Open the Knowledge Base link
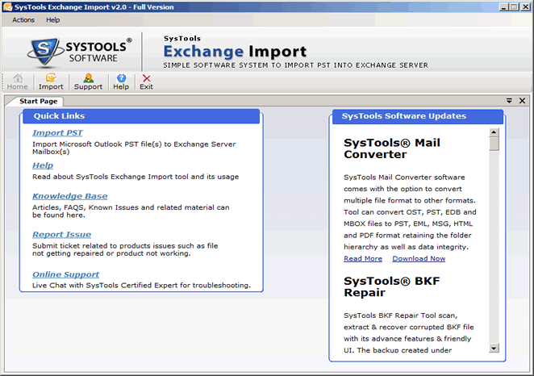The image size is (534, 376). click(x=70, y=196)
